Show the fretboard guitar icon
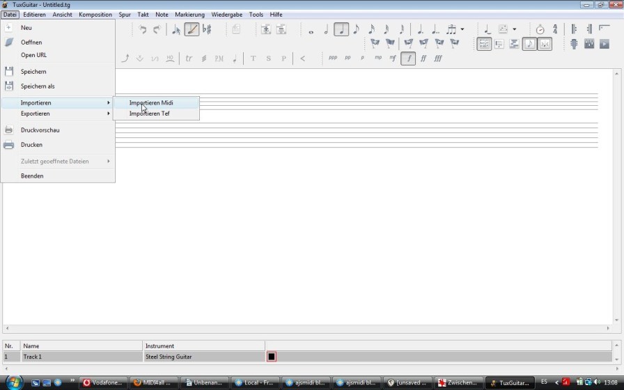 point(574,44)
